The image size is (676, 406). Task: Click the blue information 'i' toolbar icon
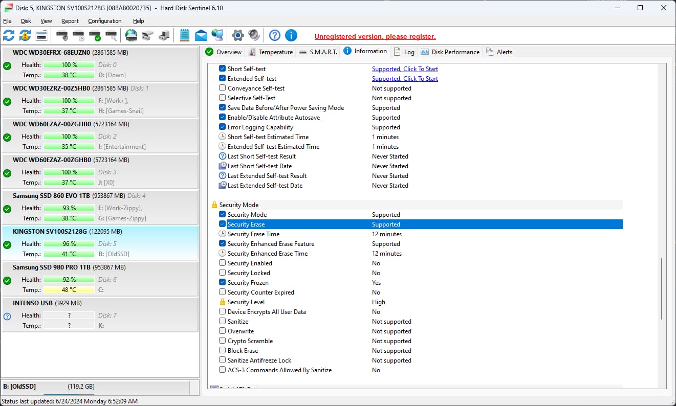(291, 35)
